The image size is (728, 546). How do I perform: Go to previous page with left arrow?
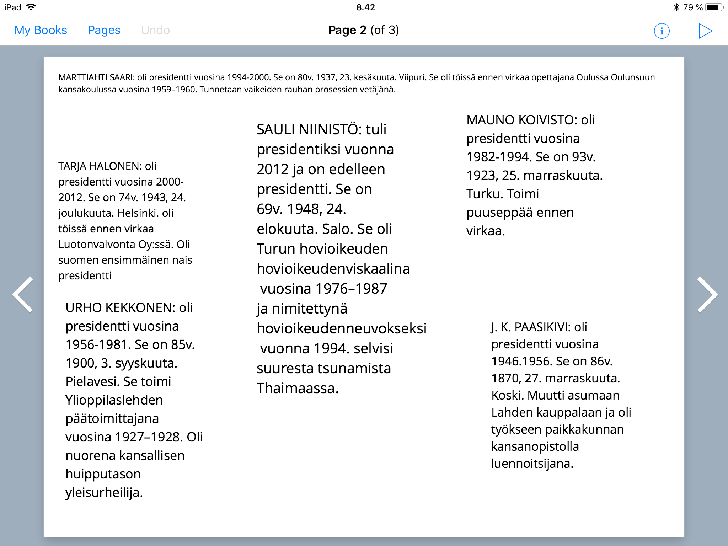coord(23,294)
